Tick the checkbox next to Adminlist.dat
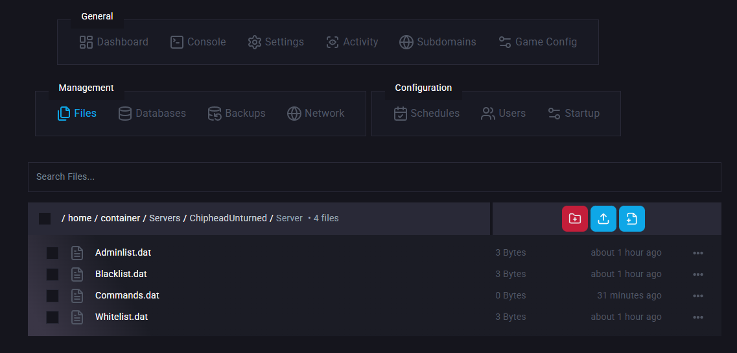The width and height of the screenshot is (737, 353). (53, 253)
